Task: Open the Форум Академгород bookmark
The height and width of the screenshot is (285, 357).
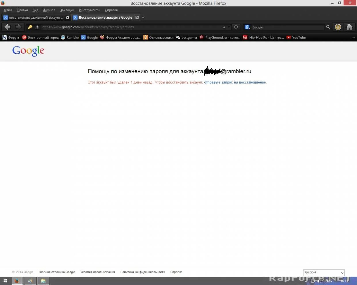Action: (120, 37)
